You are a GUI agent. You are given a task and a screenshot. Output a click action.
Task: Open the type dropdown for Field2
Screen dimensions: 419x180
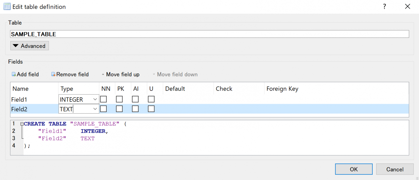point(95,109)
